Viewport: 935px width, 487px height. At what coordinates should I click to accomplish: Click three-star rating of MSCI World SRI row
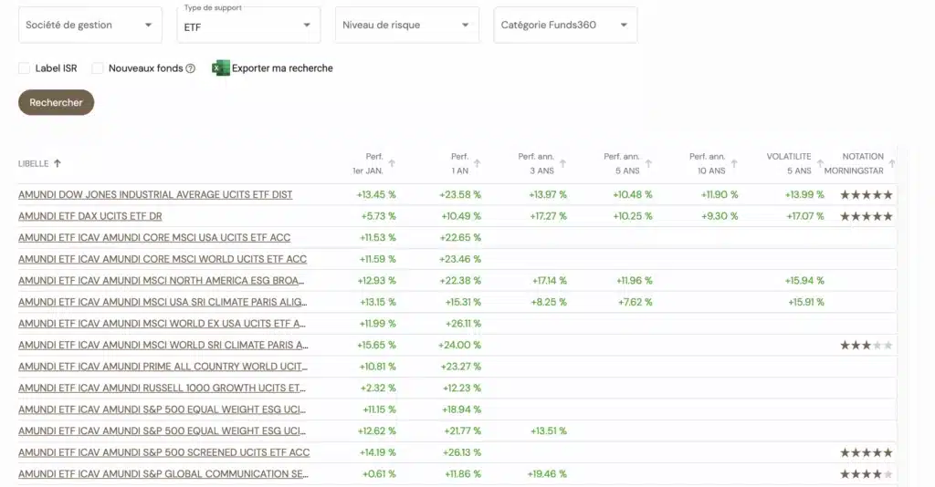[x=867, y=346]
